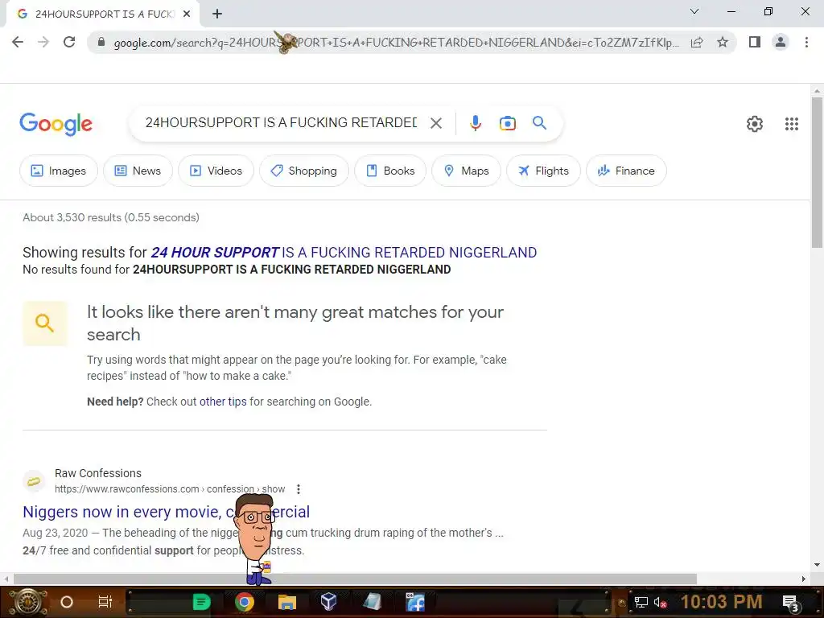The image size is (824, 618).
Task: Click the horizontal scrollbar right arrow
Action: pos(804,579)
